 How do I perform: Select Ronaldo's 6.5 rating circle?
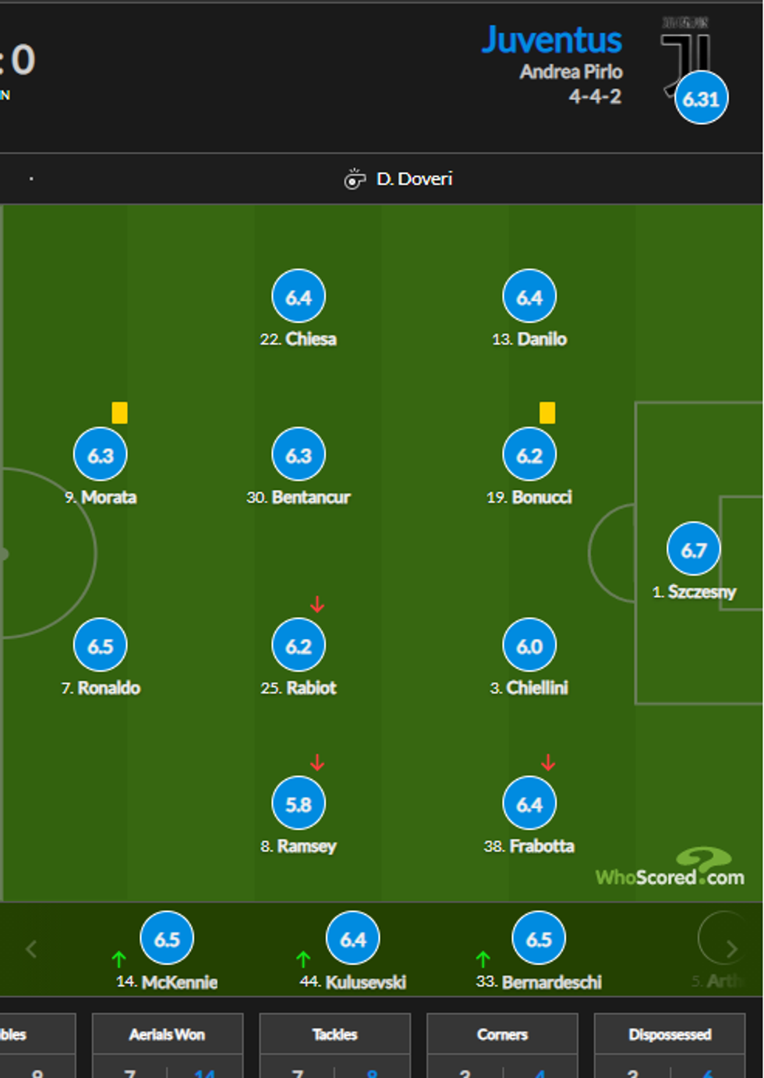[x=101, y=646]
